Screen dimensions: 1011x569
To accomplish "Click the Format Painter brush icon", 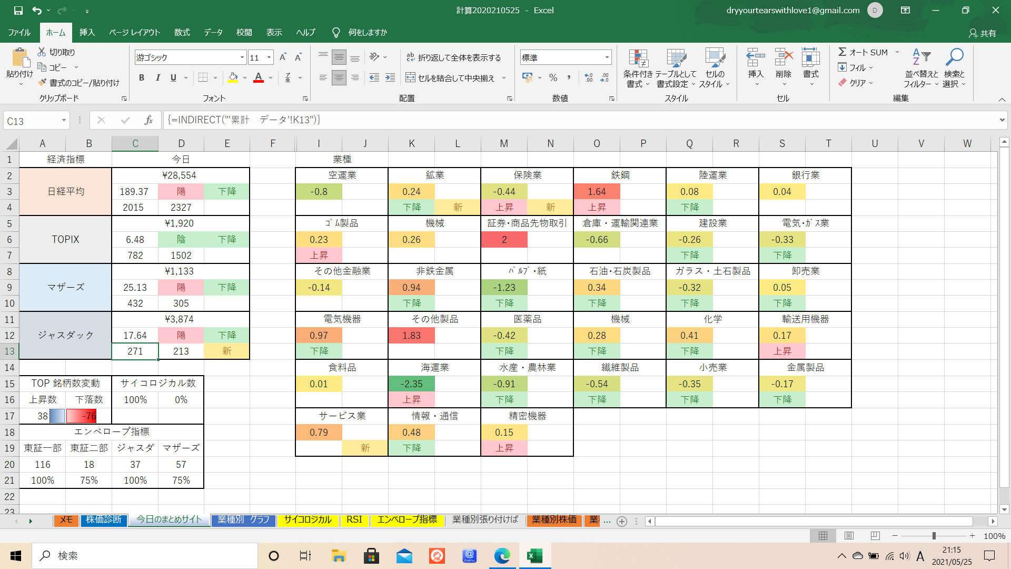I will [43, 83].
